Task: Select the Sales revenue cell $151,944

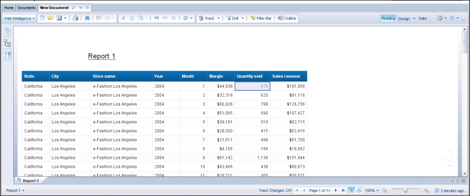Action: [x=289, y=158]
